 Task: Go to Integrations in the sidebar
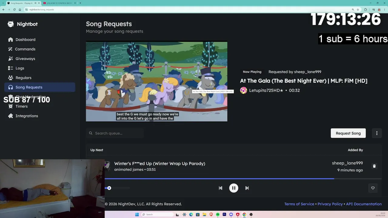pyautogui.click(x=40, y=116)
